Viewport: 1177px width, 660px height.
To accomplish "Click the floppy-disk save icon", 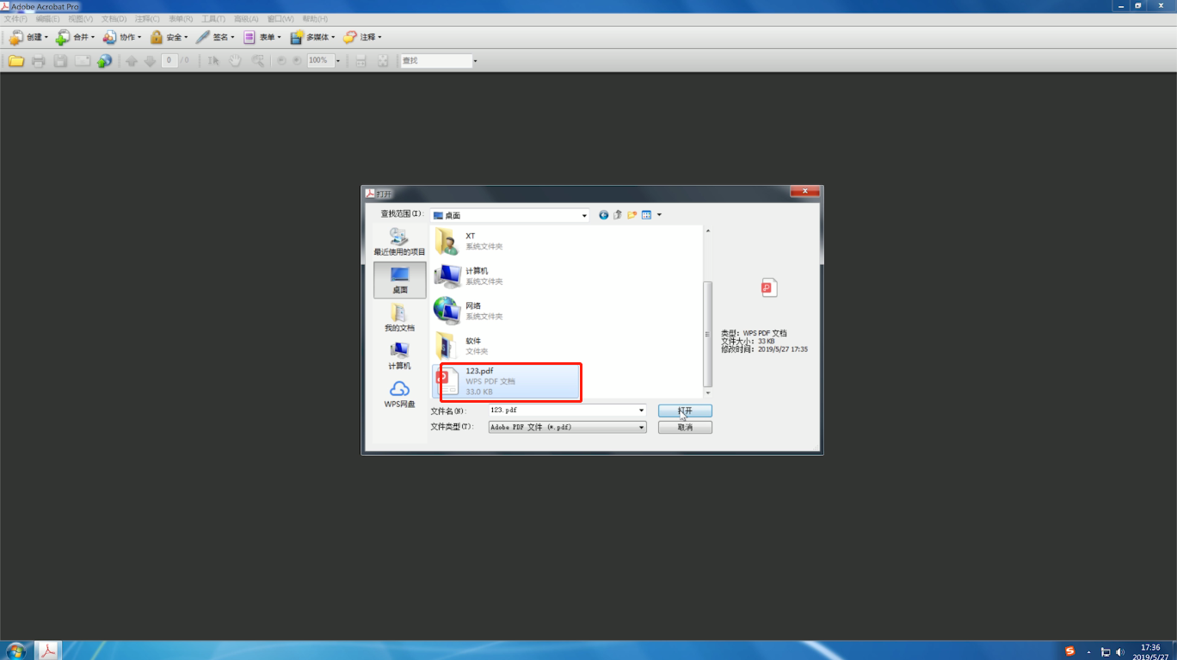I will [60, 61].
